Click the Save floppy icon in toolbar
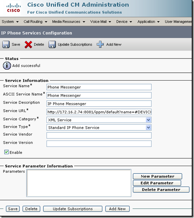The height and width of the screenshot is (218, 194). click(x=6, y=45)
